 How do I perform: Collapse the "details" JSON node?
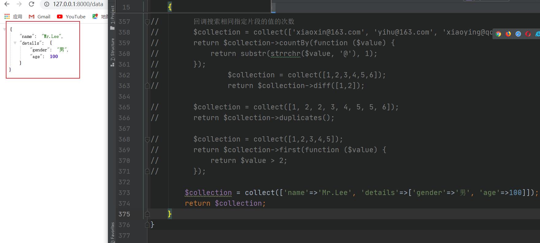pos(15,43)
